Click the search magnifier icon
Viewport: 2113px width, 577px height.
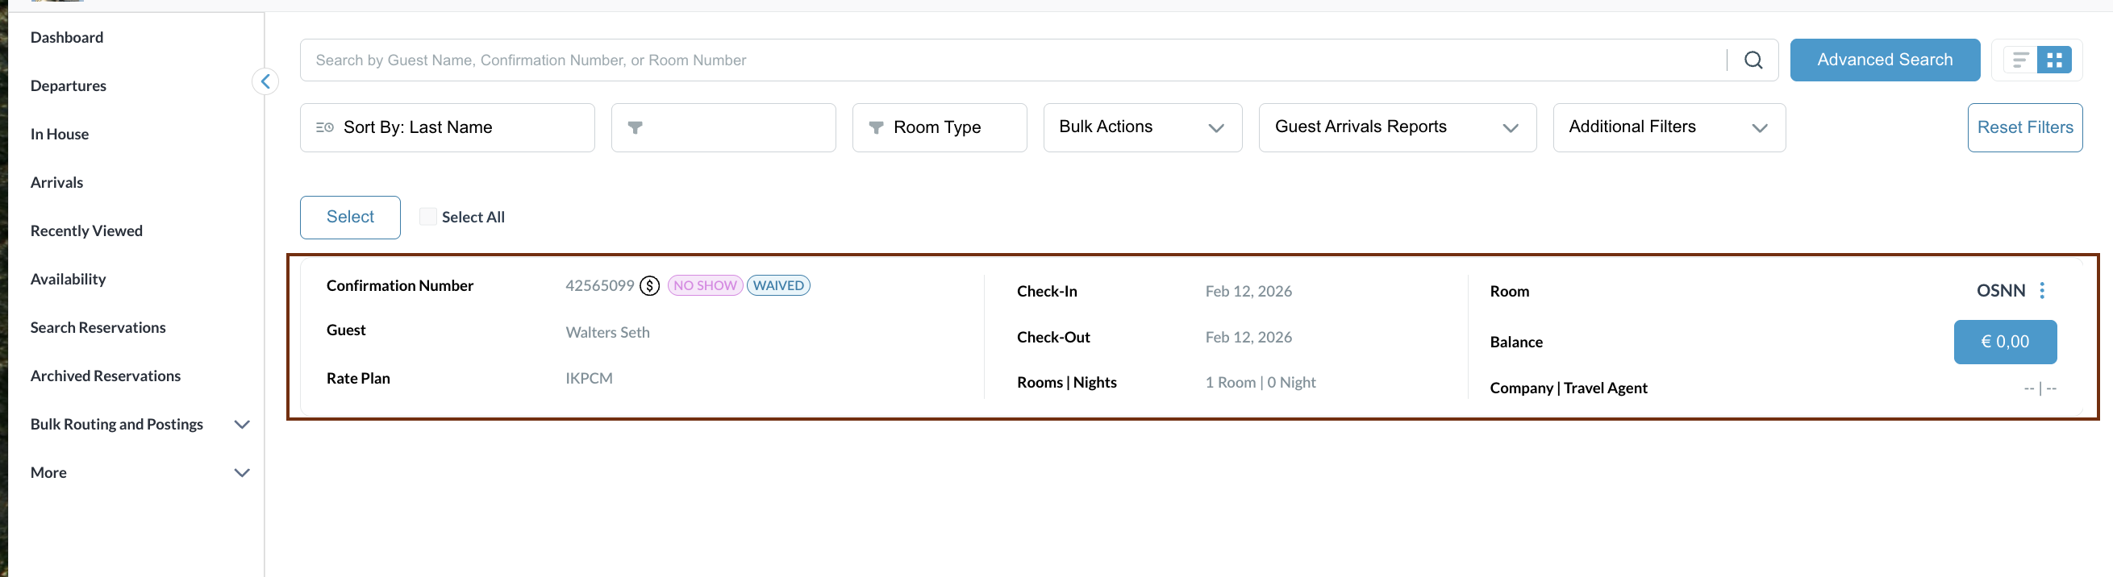[1753, 60]
